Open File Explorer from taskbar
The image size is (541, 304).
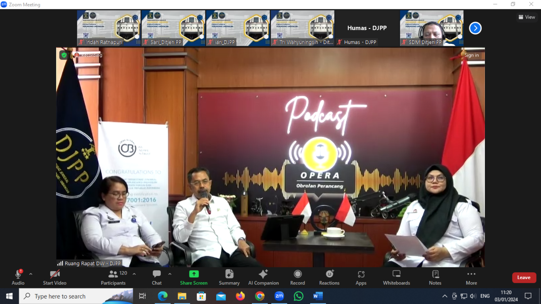coord(182,296)
